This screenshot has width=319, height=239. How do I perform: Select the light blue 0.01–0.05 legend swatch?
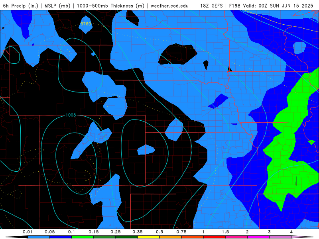click(x=39, y=237)
